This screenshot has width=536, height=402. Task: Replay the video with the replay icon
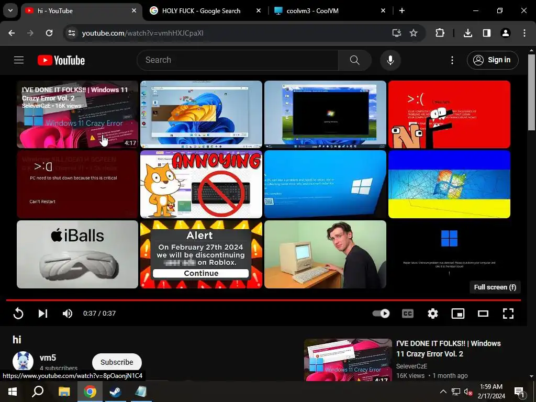click(x=18, y=314)
